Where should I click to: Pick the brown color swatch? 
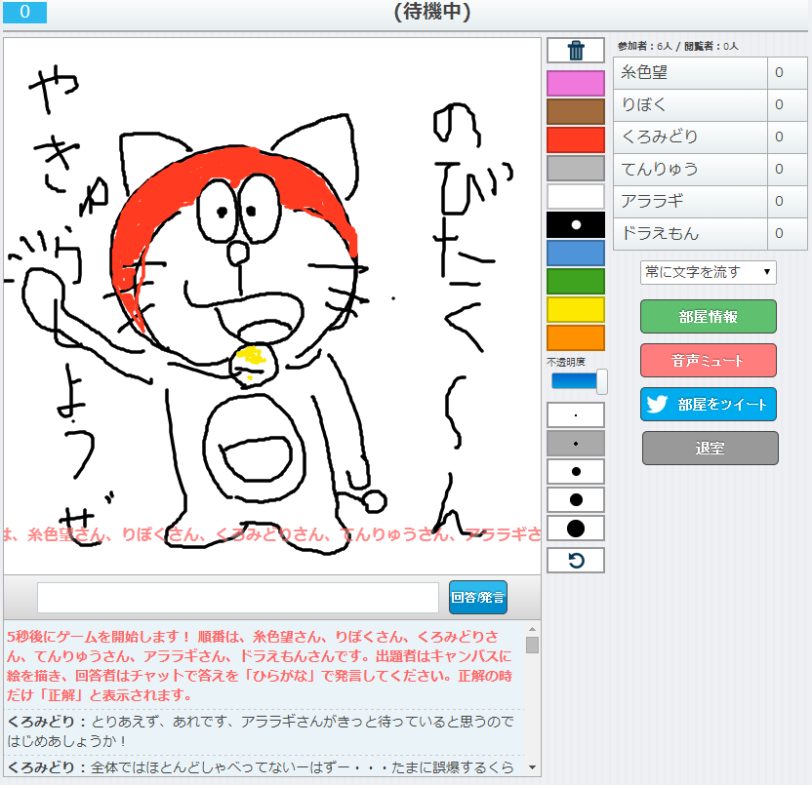[x=576, y=112]
